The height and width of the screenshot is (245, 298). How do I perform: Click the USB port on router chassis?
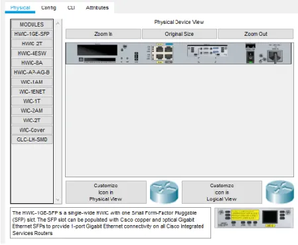[x=136, y=56]
